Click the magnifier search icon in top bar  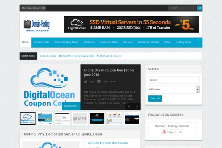tap(199, 8)
